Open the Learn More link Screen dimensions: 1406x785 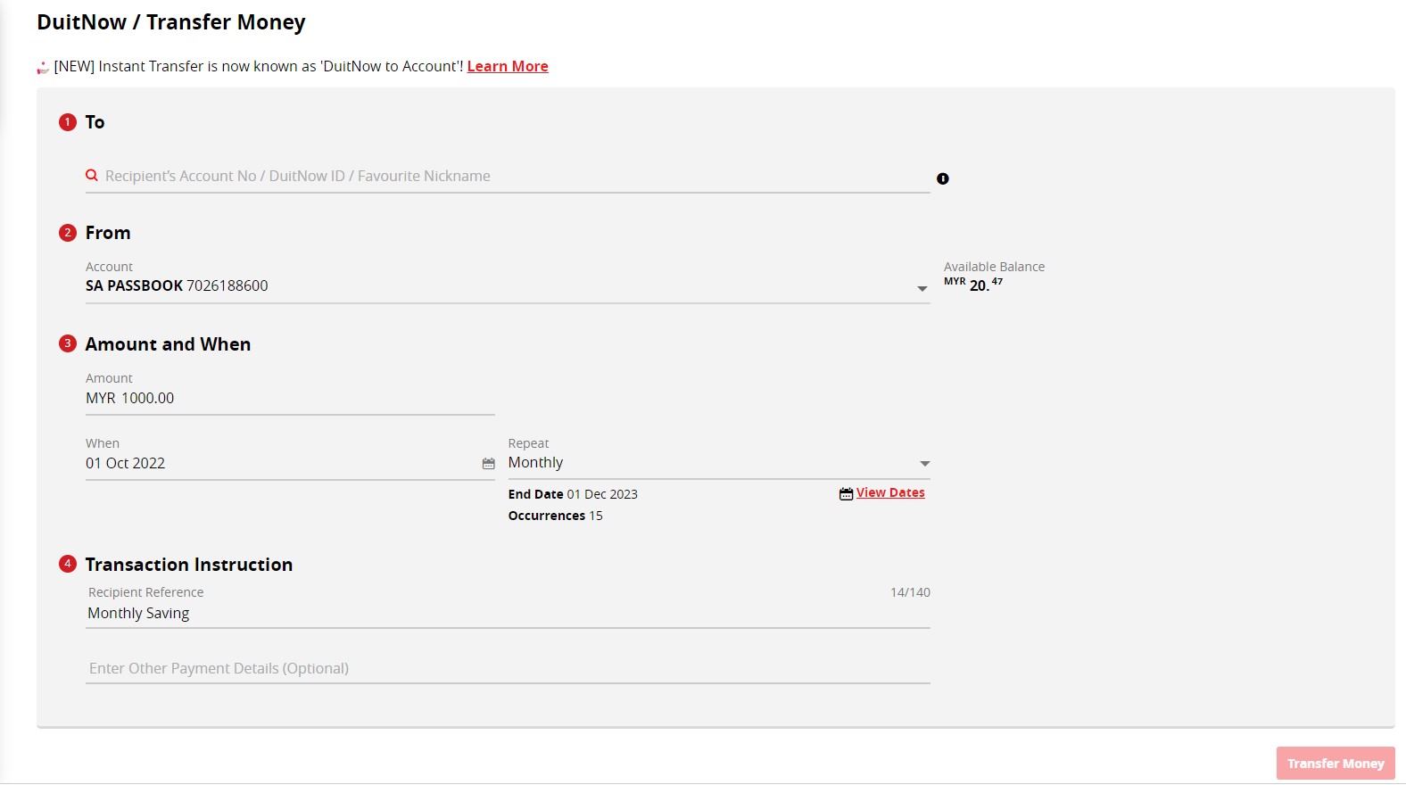coord(508,66)
